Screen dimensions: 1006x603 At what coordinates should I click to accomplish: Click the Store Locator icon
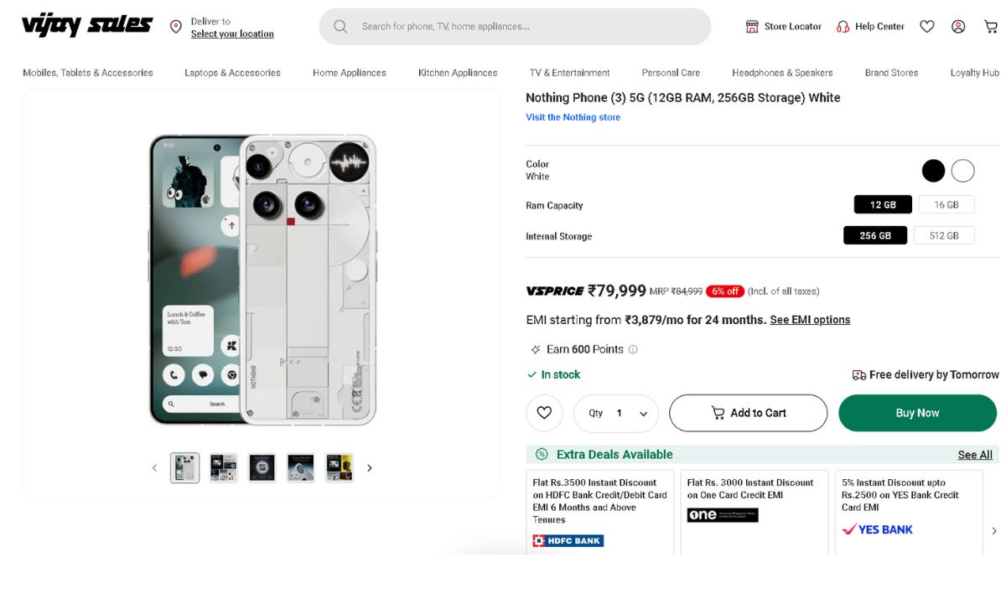(752, 27)
